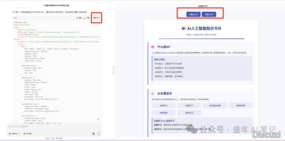Image resolution: width=285 pixels, height=141 pixels.
Task: Click the 下载为JPG button
Action: point(193,14)
